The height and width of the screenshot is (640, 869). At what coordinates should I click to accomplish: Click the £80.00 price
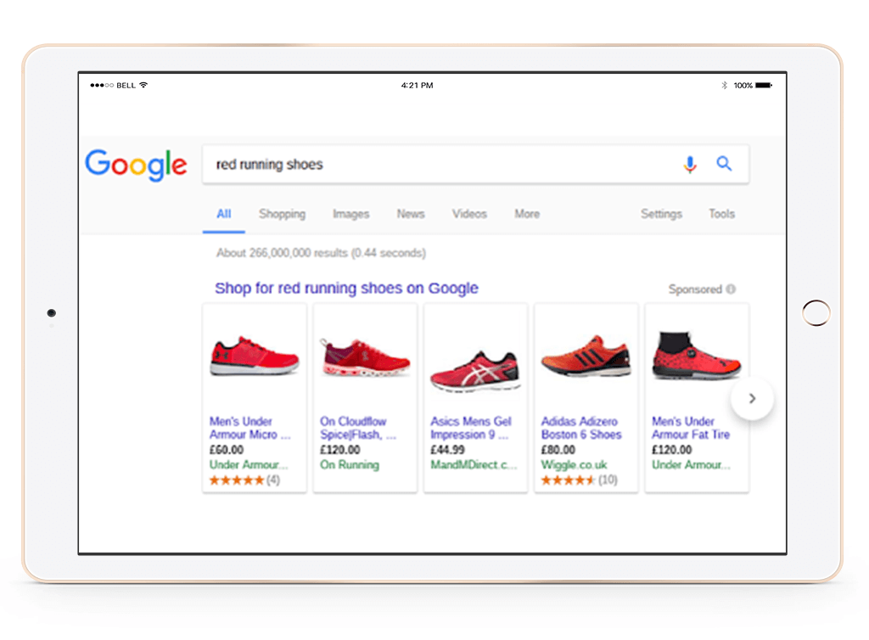point(558,450)
